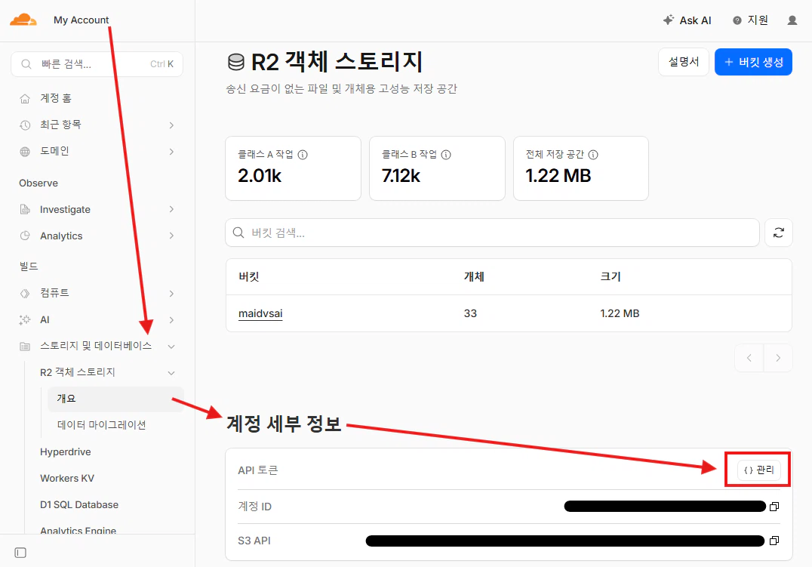Collapse the sidebar panel icon
This screenshot has height=567, width=812.
pyautogui.click(x=20, y=553)
